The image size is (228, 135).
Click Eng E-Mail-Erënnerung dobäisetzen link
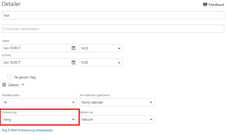(27, 130)
